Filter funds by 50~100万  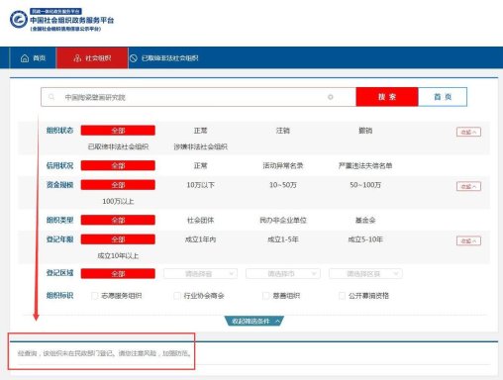pos(365,185)
